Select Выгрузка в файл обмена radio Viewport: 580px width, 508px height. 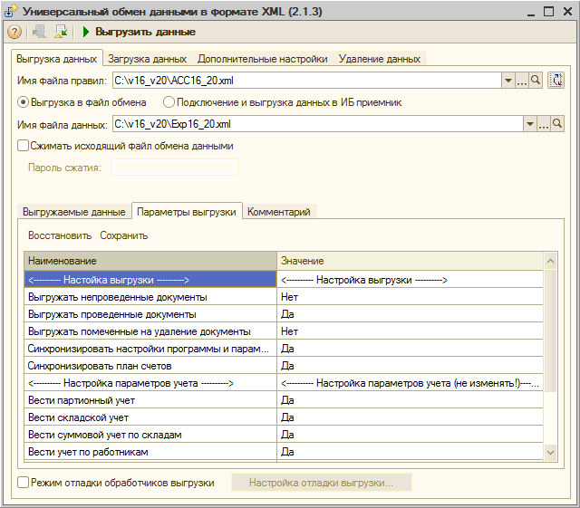24,102
